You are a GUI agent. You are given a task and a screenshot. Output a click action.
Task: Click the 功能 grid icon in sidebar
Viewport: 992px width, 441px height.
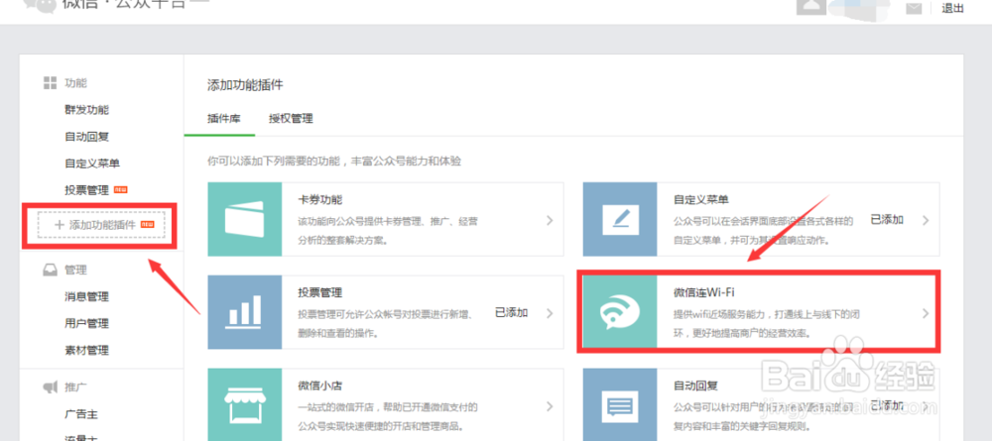[50, 83]
